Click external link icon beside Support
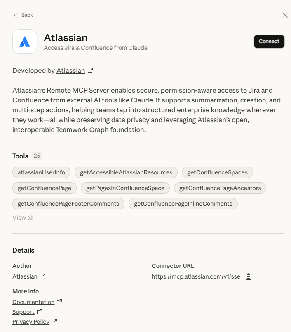The width and height of the screenshot is (291, 332). (40, 312)
